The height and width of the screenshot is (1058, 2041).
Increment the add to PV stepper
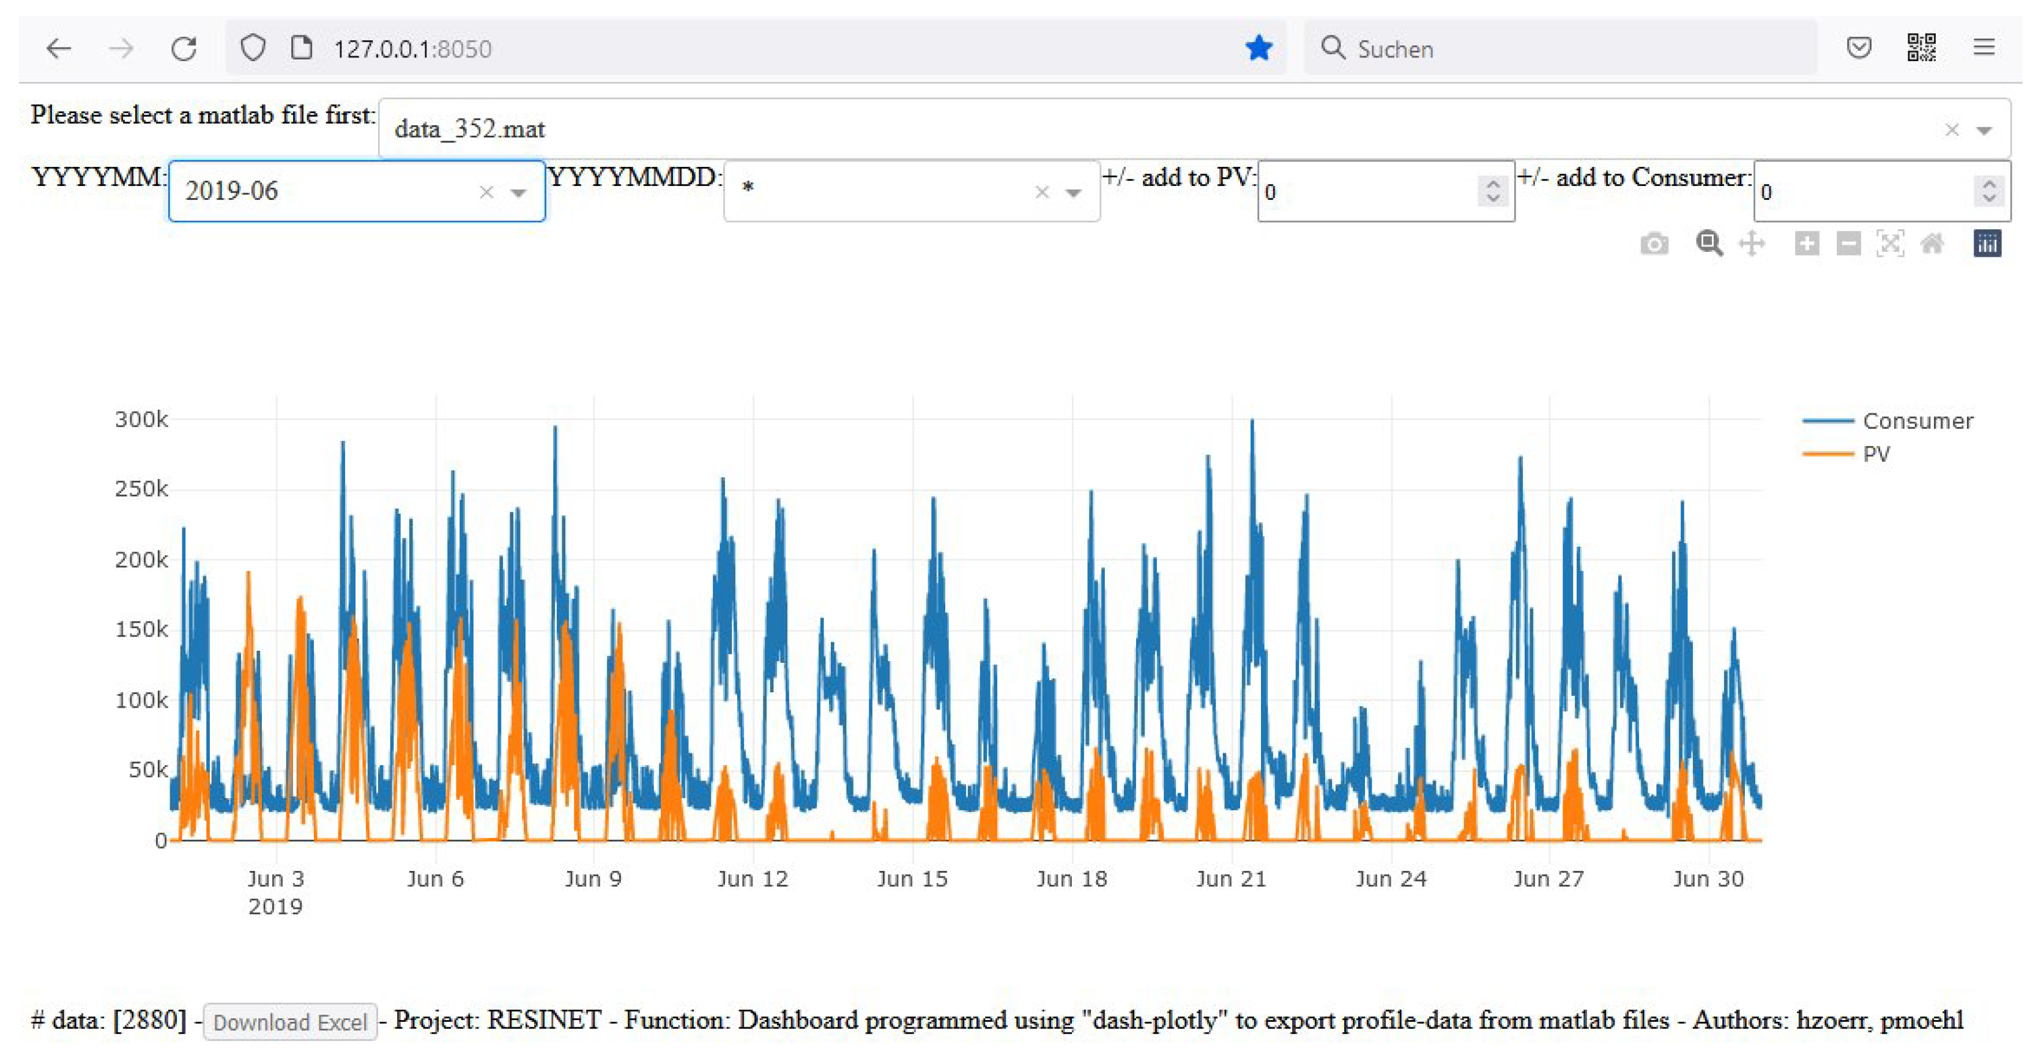tap(1493, 183)
